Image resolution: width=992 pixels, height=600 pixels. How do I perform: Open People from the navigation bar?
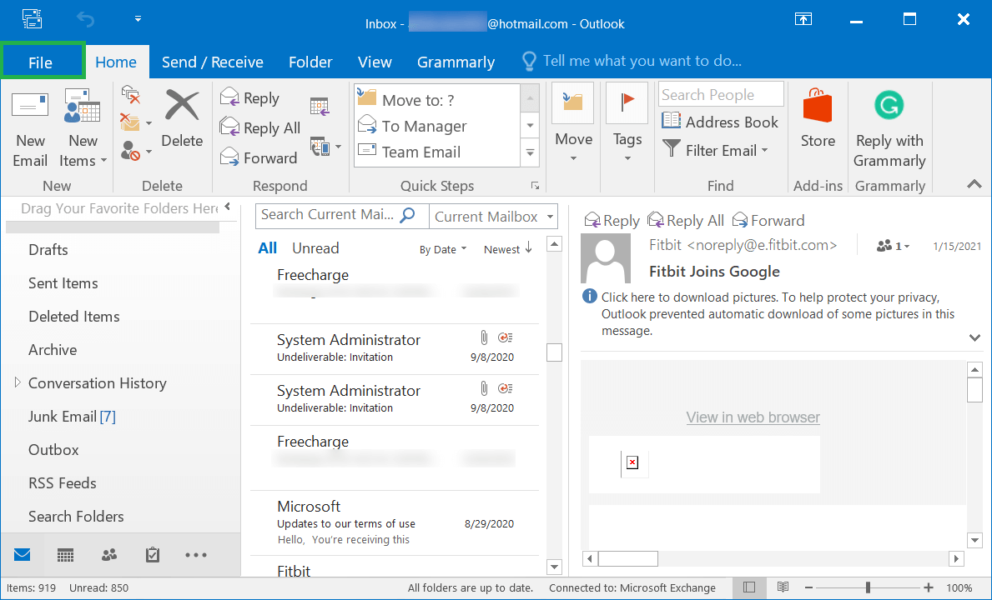pos(108,554)
